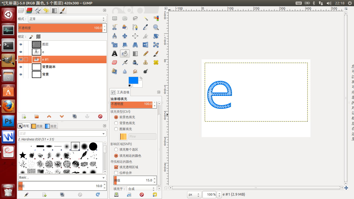The height and width of the screenshot is (199, 354).
Task: Select the Alignment tool
Action: tap(135, 36)
